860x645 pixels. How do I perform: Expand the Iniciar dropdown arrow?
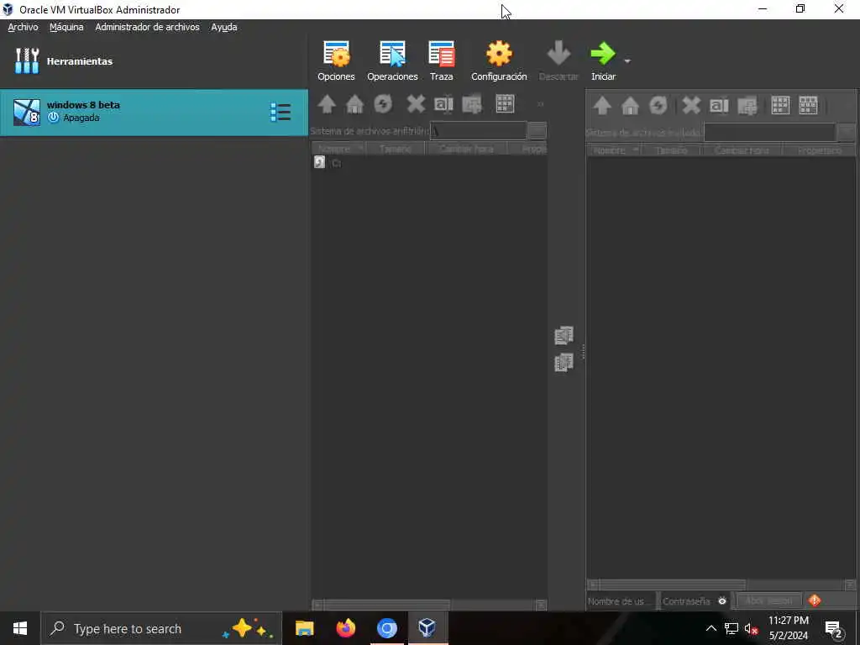click(x=627, y=60)
